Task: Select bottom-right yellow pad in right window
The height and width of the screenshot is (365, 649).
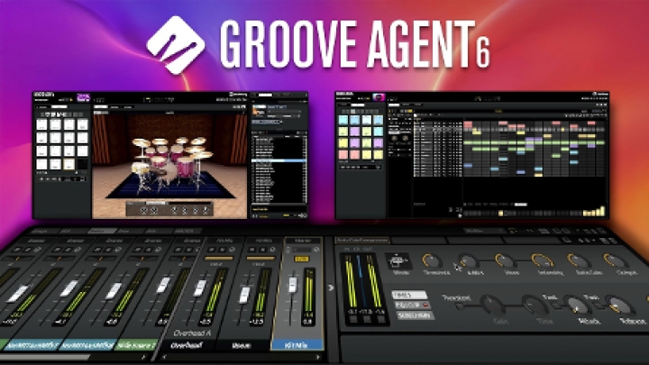Action: click(x=378, y=155)
